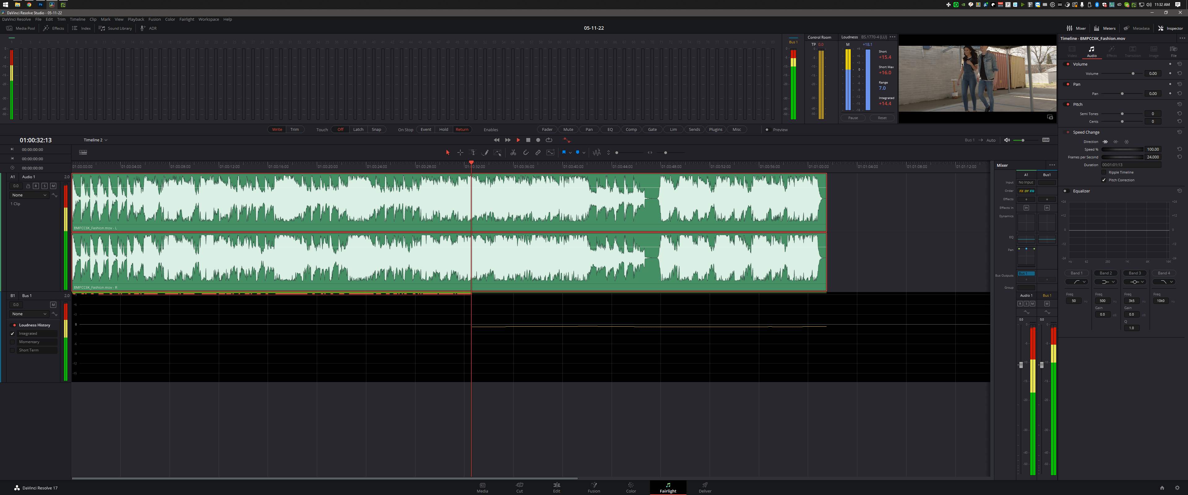
Task: Toggle the link selection chain icon
Action: [x=538, y=152]
